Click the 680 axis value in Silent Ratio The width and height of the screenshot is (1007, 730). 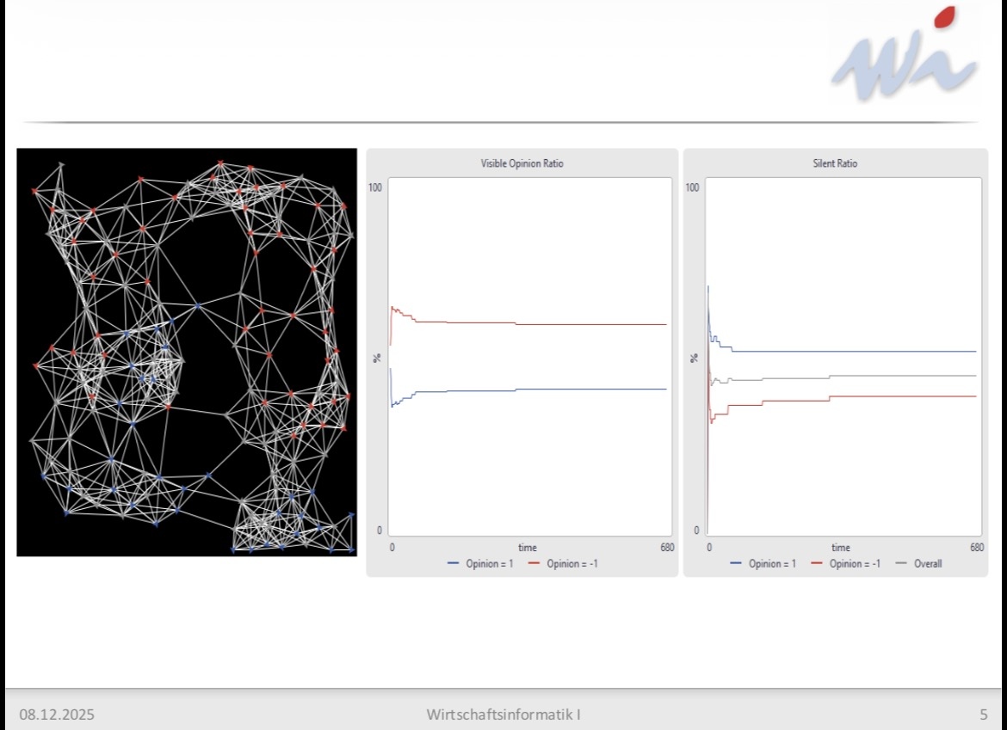coord(977,548)
